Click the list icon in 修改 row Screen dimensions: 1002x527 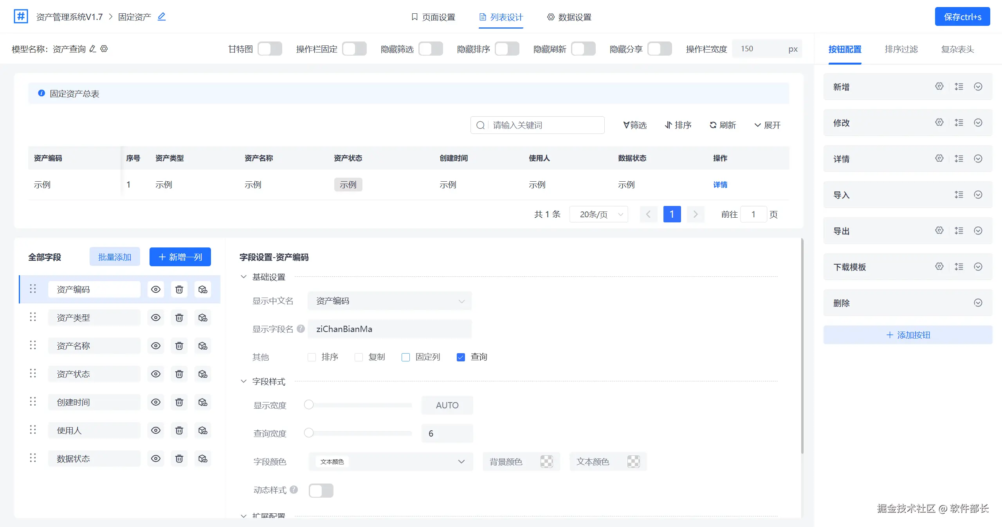tap(959, 123)
